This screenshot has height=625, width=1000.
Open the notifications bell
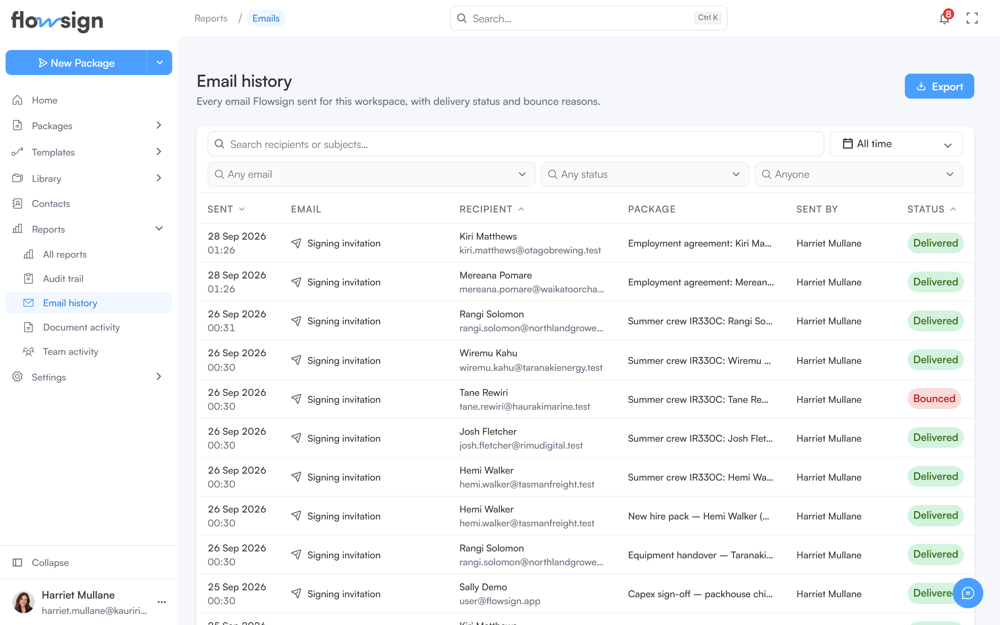point(944,18)
